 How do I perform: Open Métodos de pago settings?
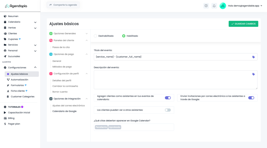(62, 67)
